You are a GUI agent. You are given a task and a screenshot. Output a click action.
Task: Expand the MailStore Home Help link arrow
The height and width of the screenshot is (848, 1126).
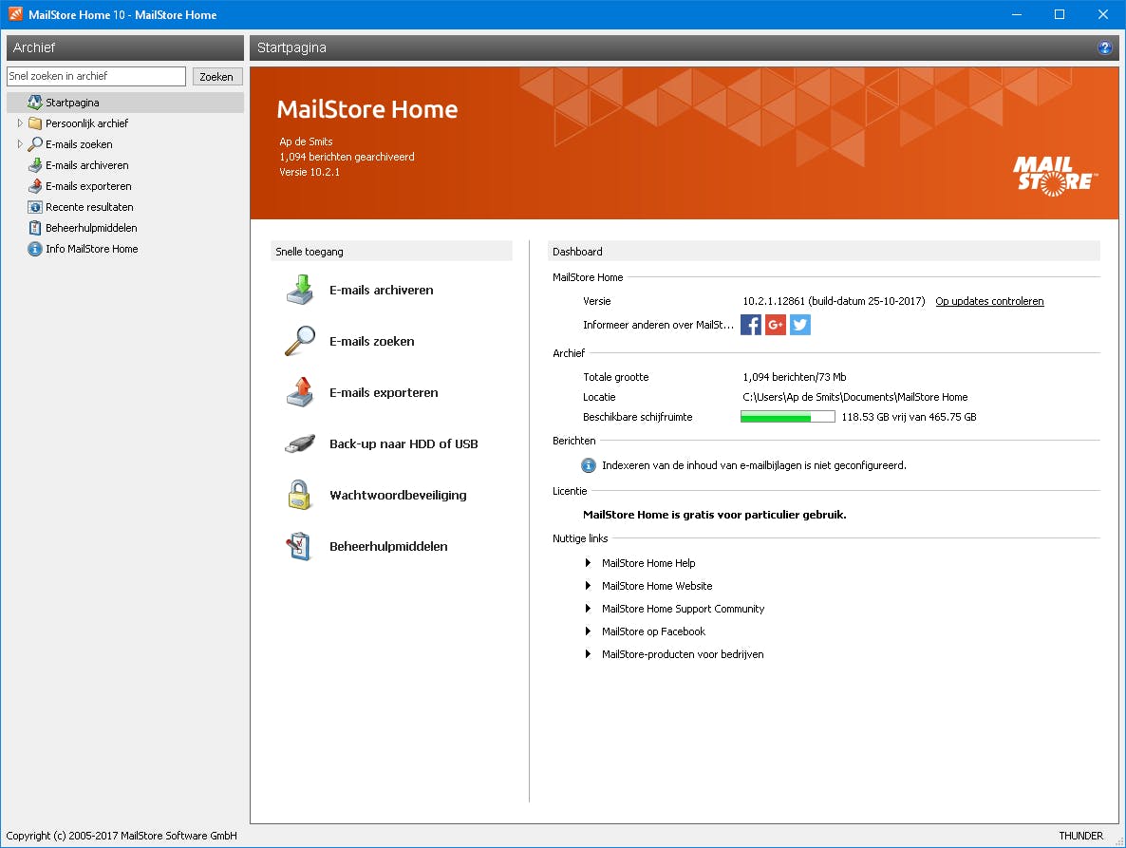click(587, 563)
